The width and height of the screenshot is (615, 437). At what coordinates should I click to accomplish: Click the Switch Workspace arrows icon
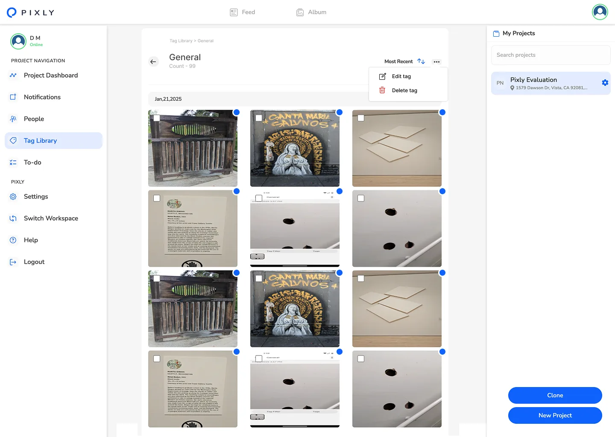(13, 218)
